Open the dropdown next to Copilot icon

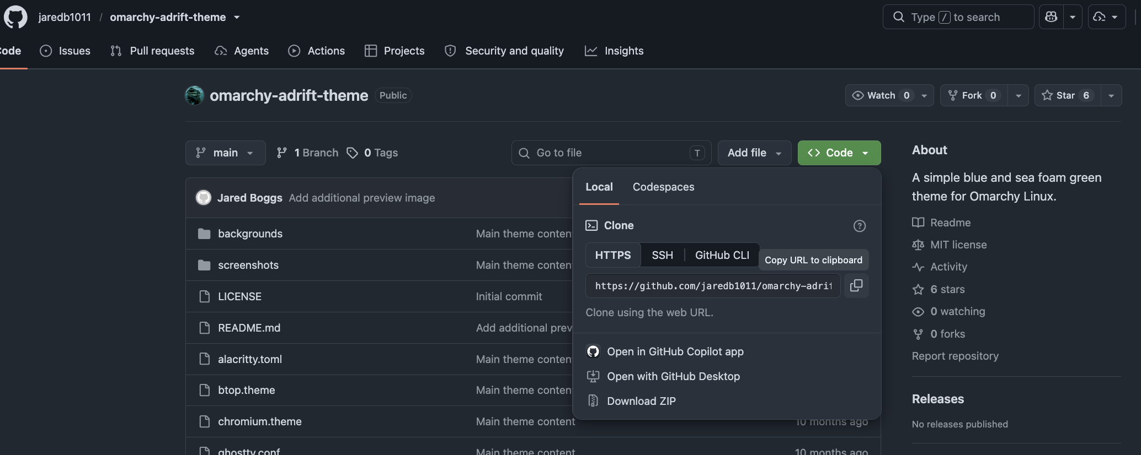[x=1073, y=17]
